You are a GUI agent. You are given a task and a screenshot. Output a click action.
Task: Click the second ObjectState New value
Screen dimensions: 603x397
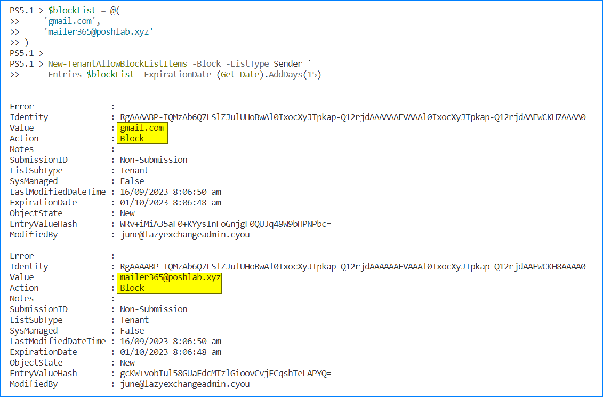(127, 362)
